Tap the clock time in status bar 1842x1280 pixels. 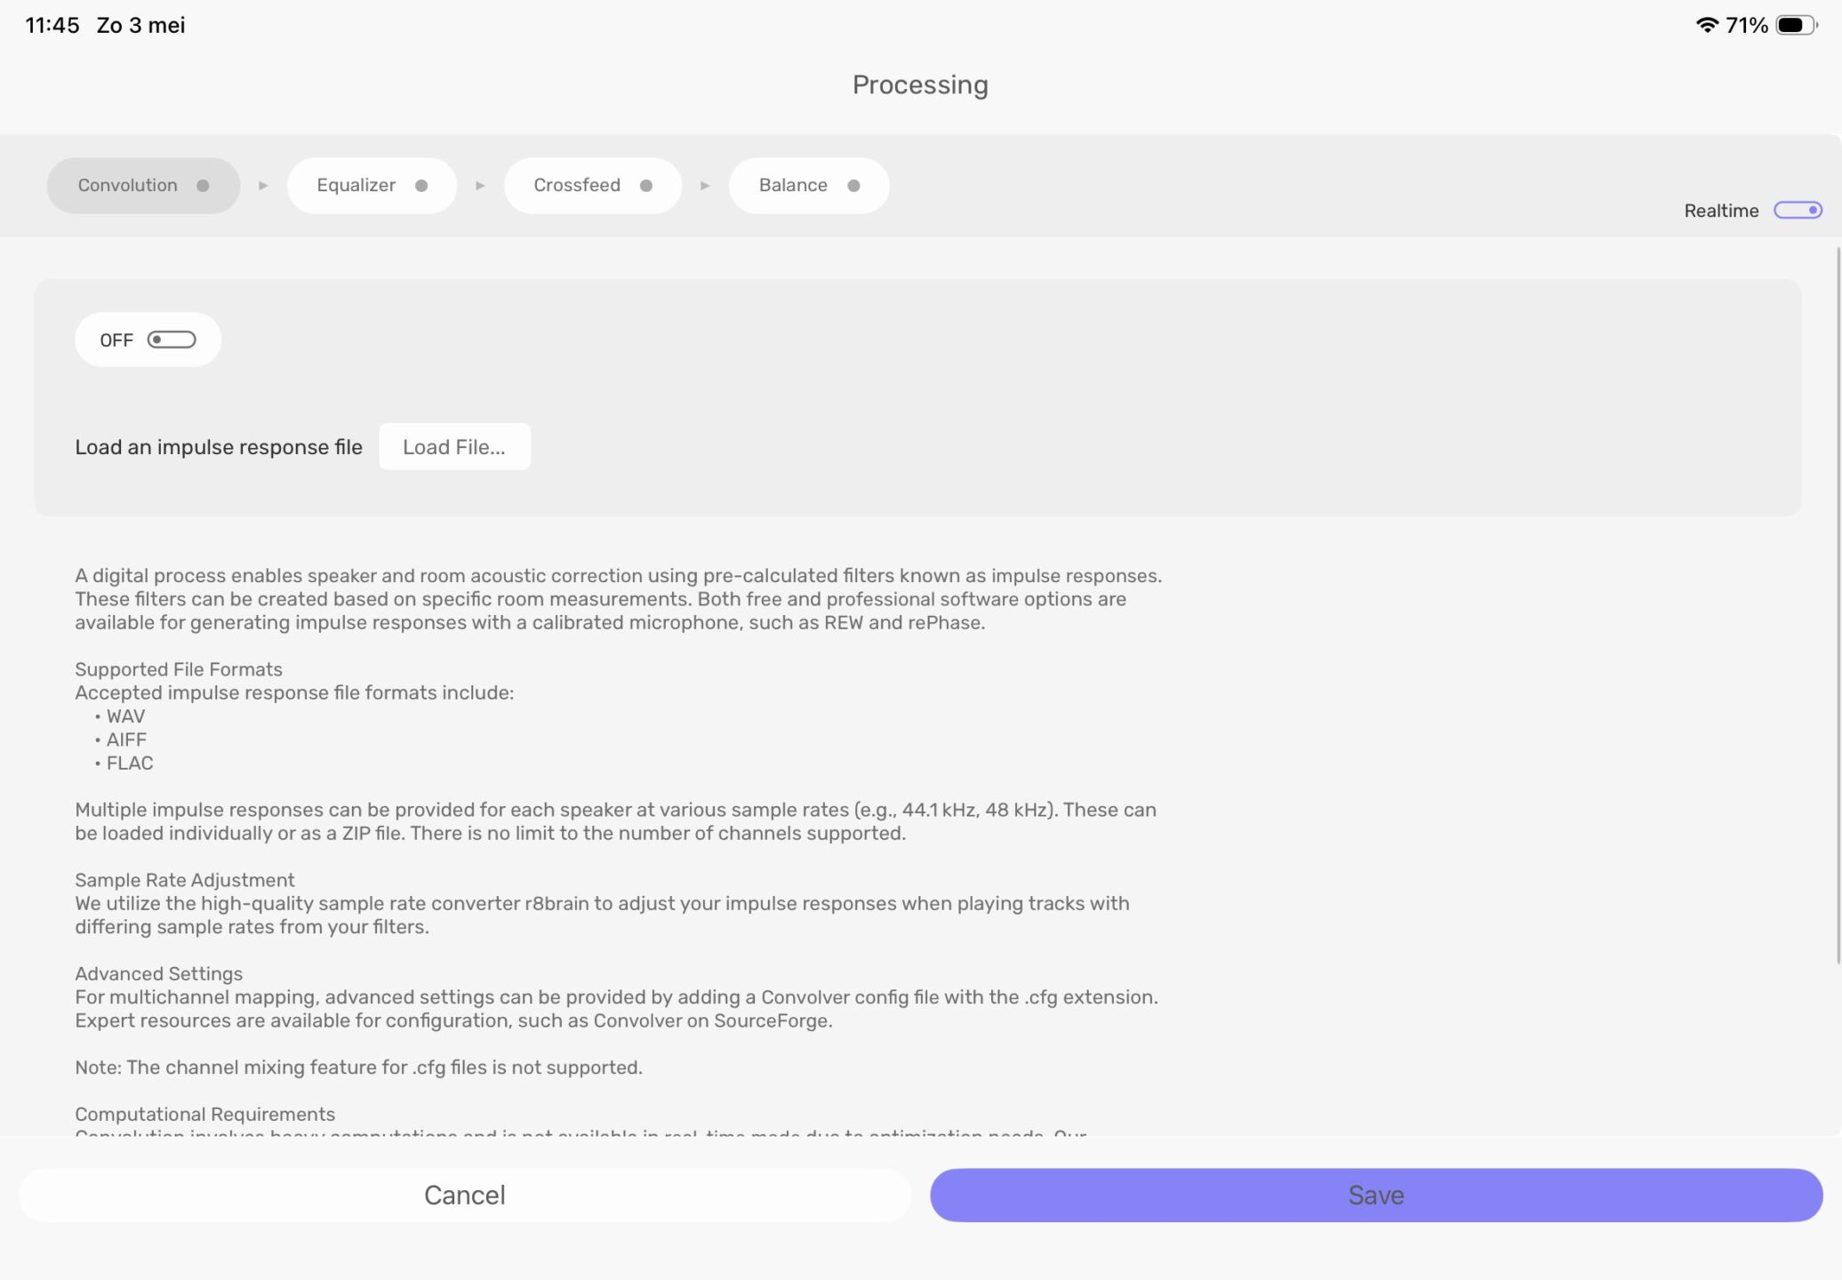point(52,25)
